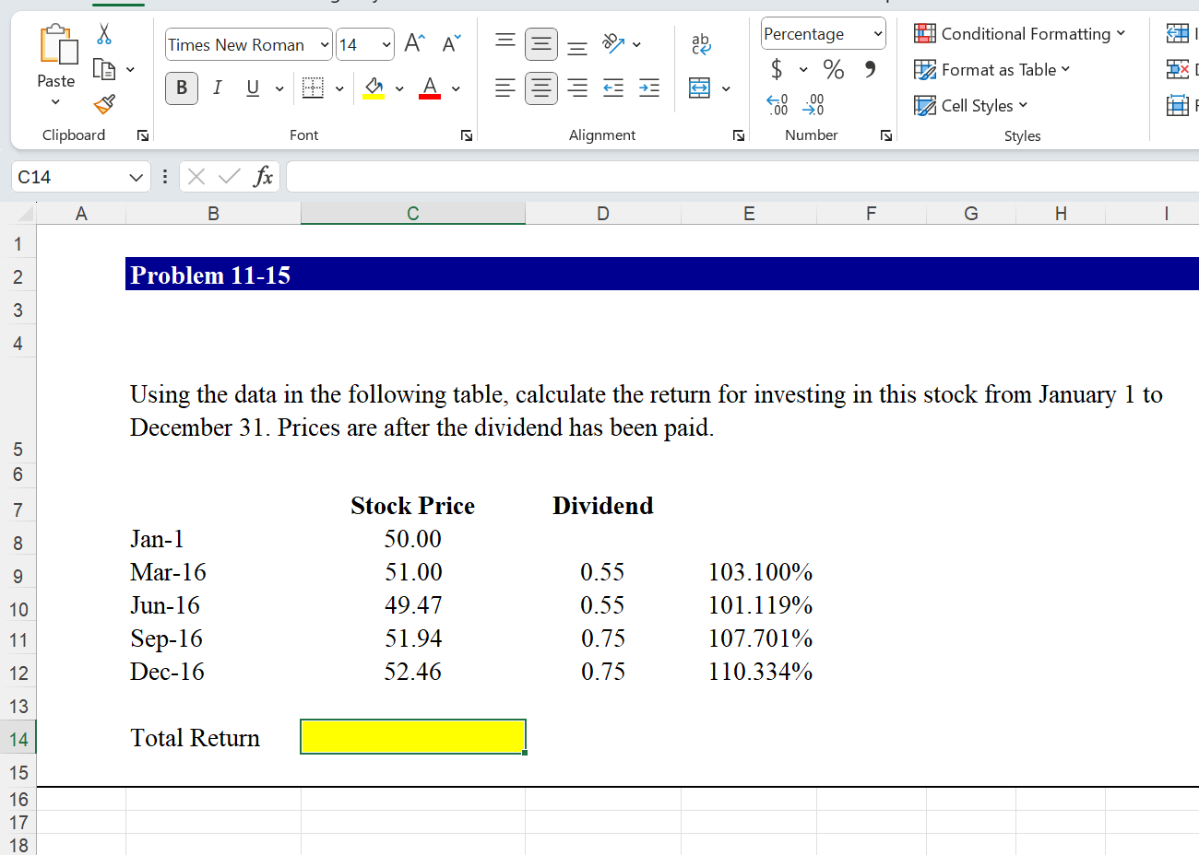Open the Number Format dropdown showing Percentage
Image resolution: width=1199 pixels, height=855 pixels.
[822, 33]
